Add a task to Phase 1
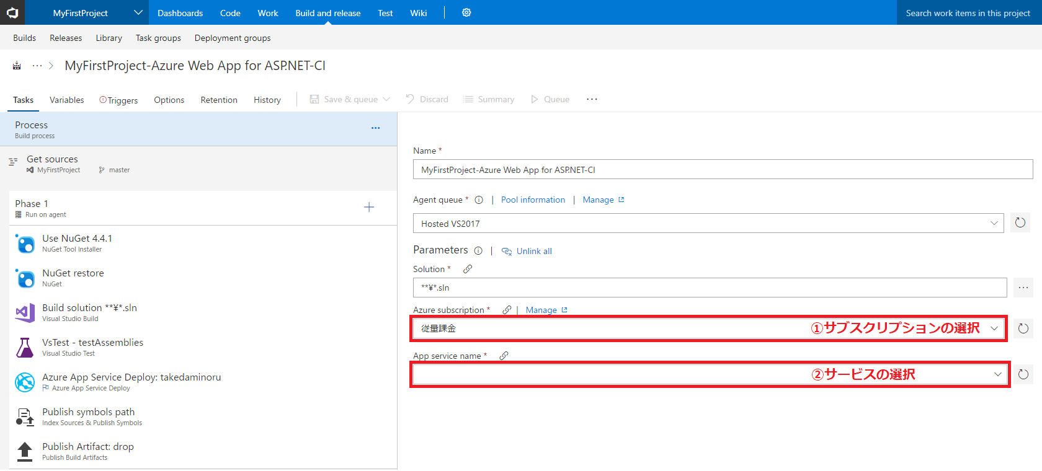Screen dimensions: 1042x471 pyautogui.click(x=369, y=207)
